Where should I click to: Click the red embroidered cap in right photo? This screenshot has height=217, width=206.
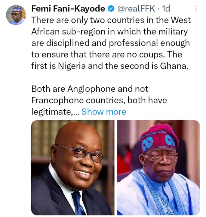coord(159,138)
